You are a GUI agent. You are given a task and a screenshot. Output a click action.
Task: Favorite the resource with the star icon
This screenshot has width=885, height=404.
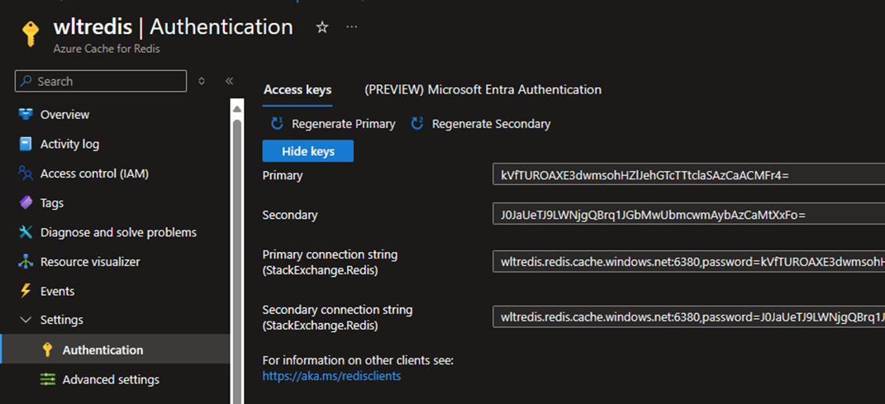point(322,27)
